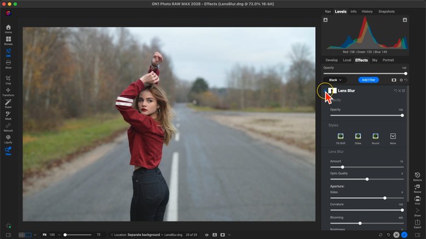The image size is (426, 239).
Task: Open the Develop tab
Action: tap(332, 60)
